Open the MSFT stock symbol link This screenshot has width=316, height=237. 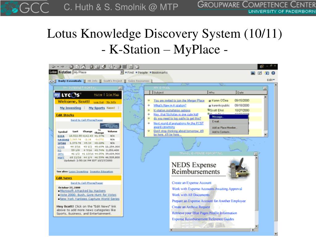(61, 158)
